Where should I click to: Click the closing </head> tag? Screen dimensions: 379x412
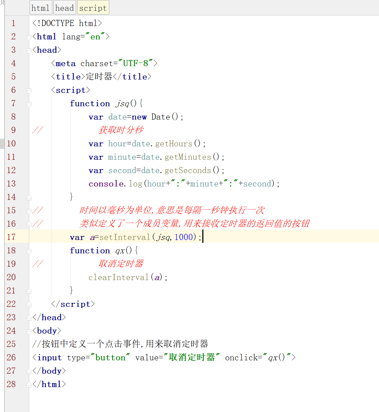tap(49, 317)
